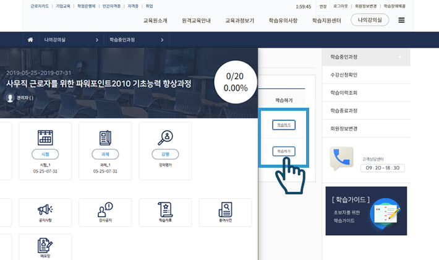Click the 0/20 0.00% progress circle

(x=236, y=82)
